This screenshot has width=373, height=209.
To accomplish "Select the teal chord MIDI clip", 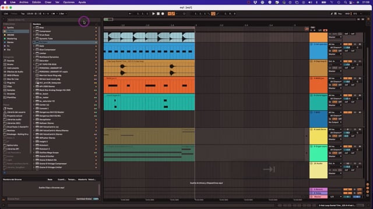I will pyautogui.click(x=149, y=102).
